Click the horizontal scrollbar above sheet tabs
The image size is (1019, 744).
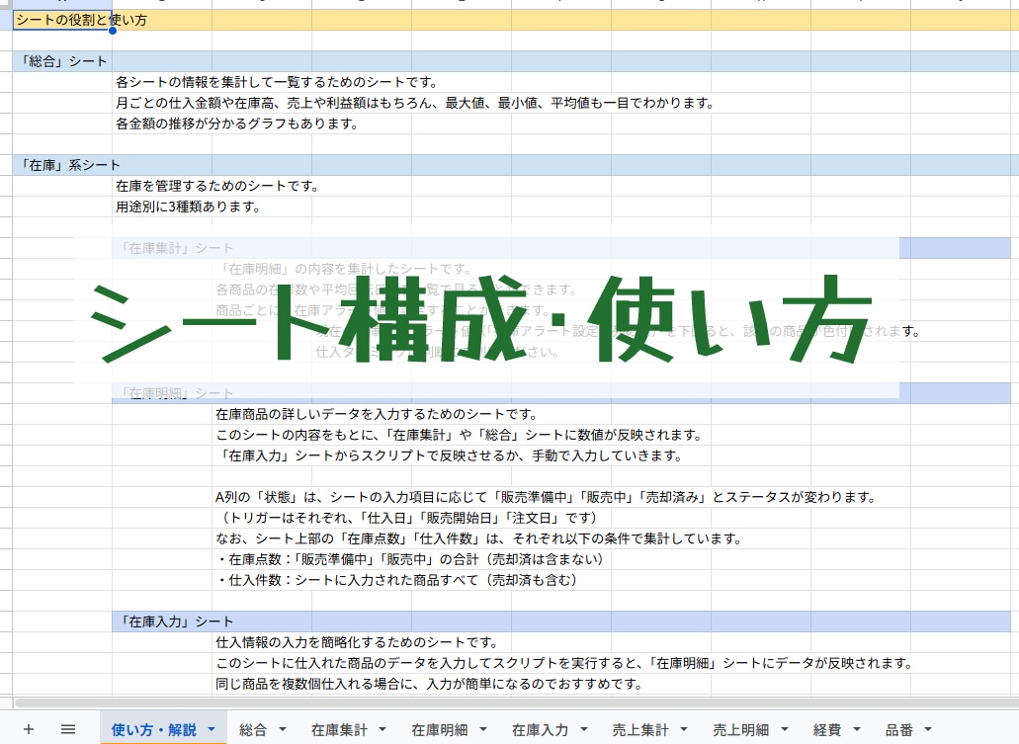click(516, 703)
